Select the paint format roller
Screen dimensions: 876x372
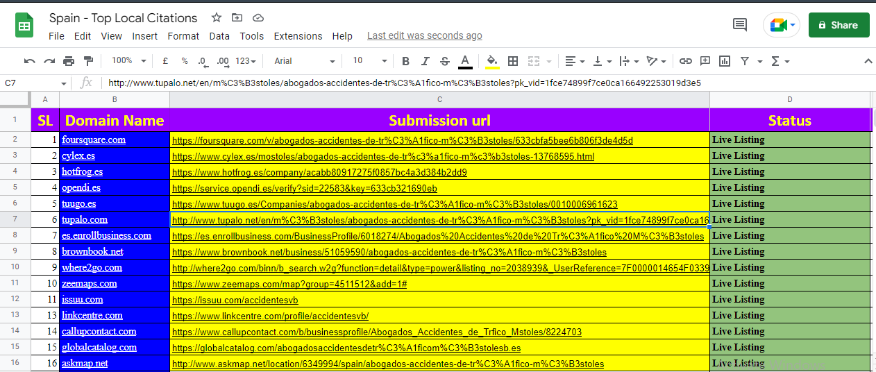[x=88, y=61]
